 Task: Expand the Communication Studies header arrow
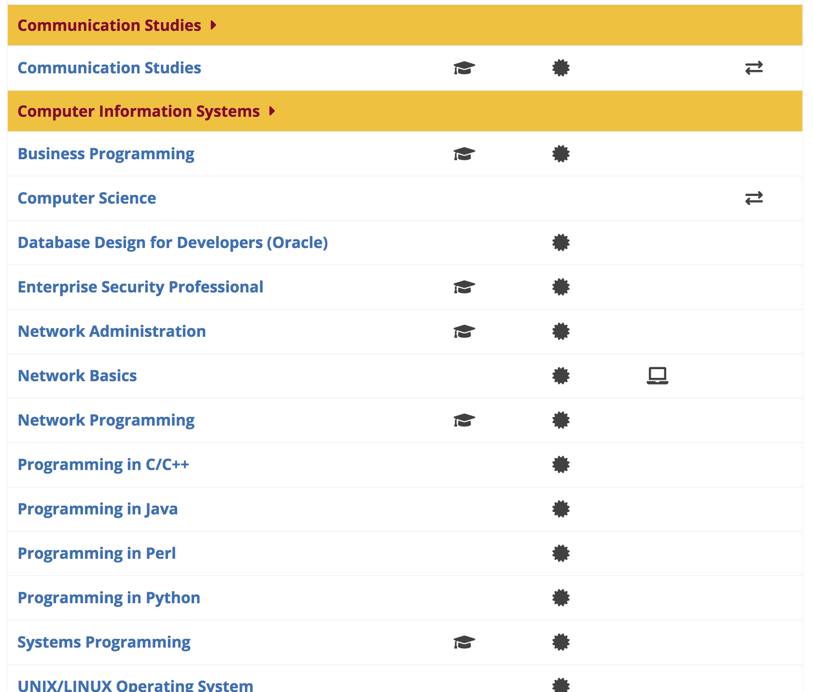(x=213, y=25)
